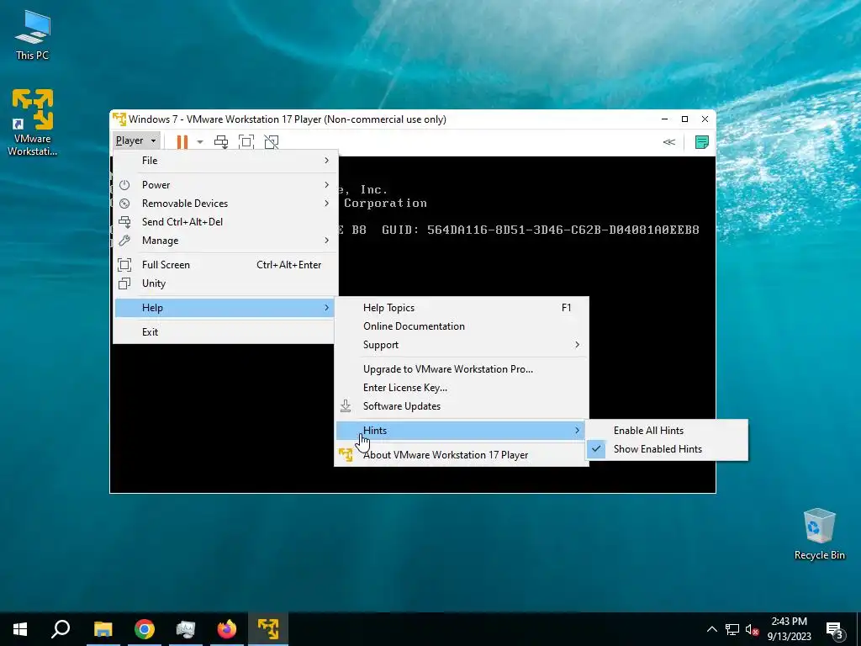
Task: Click the Help menu item
Action: (225, 308)
